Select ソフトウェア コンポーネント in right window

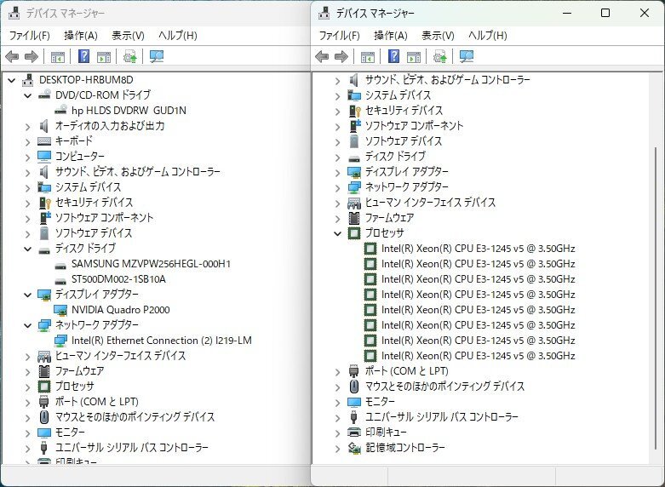point(414,125)
